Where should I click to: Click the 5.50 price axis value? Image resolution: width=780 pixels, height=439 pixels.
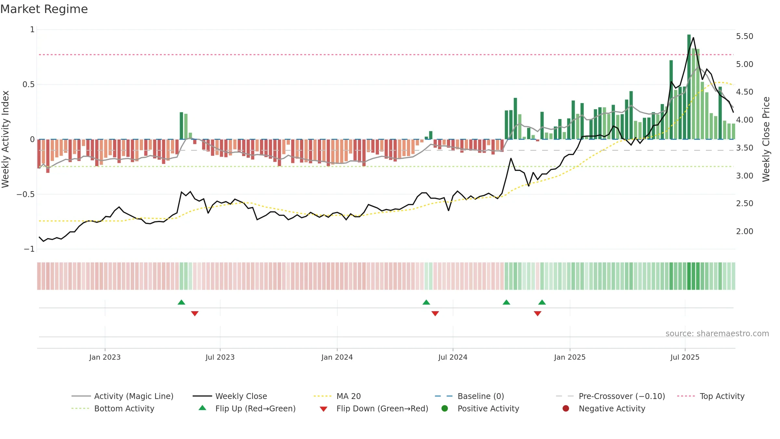point(745,36)
